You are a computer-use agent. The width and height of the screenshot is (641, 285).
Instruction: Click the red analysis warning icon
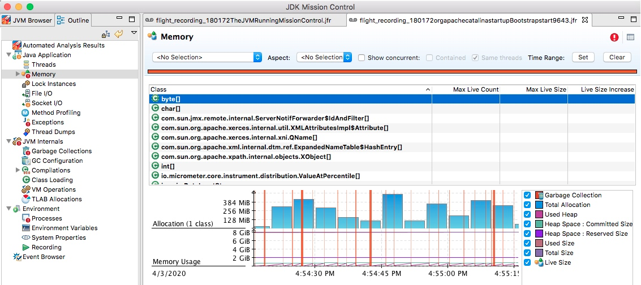(x=614, y=37)
